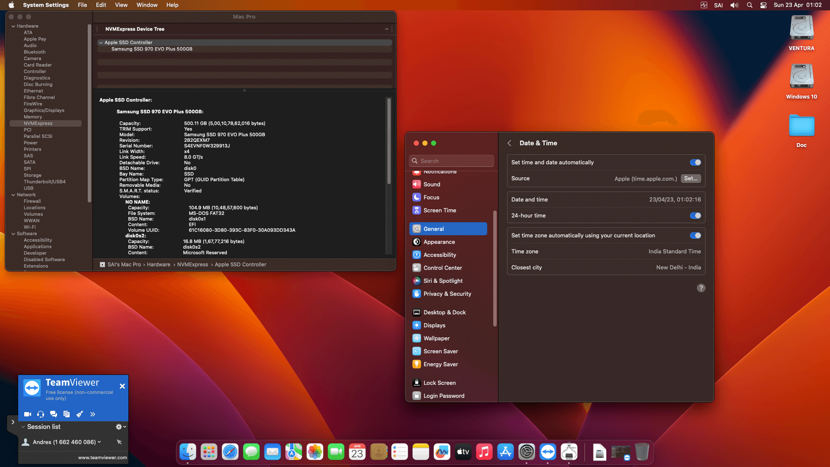Open the TeamViewer chat panel
Screen dimensions: 830x467
point(54,414)
